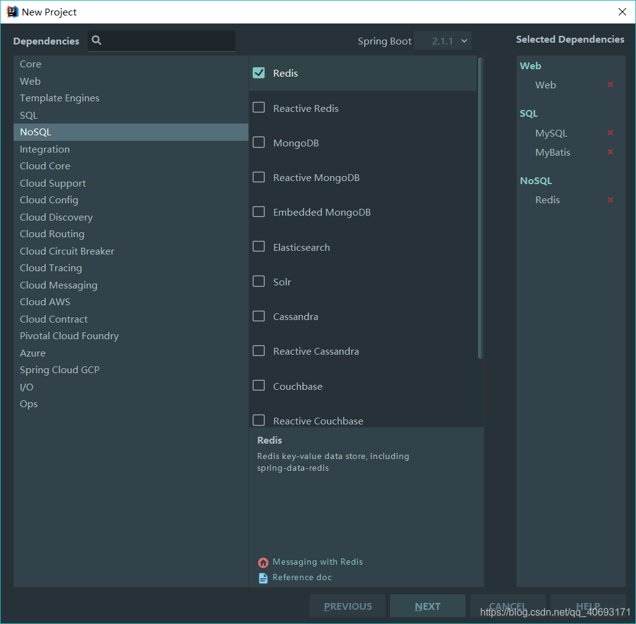The height and width of the screenshot is (624, 636).
Task: Click the HELP button
Action: pos(588,606)
